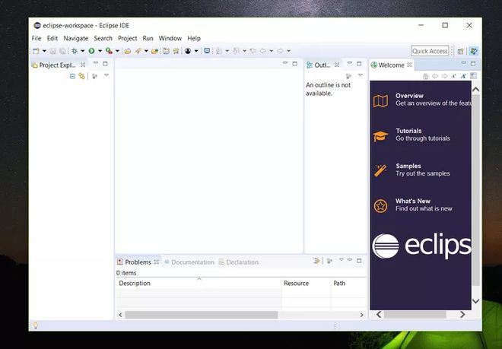Screen dimensions: 502x349
Task: Click Collapse All in Project Explorer
Action: [72, 76]
